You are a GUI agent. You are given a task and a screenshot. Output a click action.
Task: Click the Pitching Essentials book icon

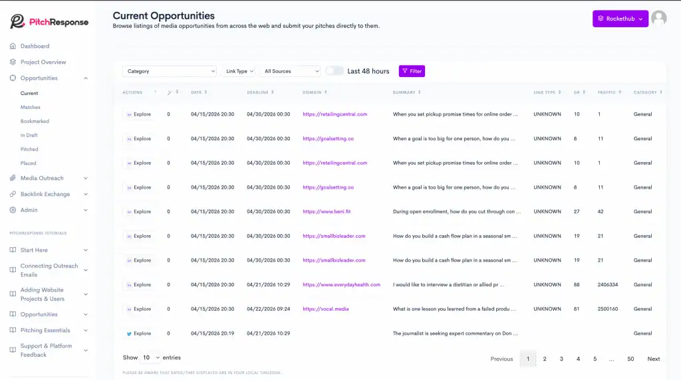click(13, 330)
